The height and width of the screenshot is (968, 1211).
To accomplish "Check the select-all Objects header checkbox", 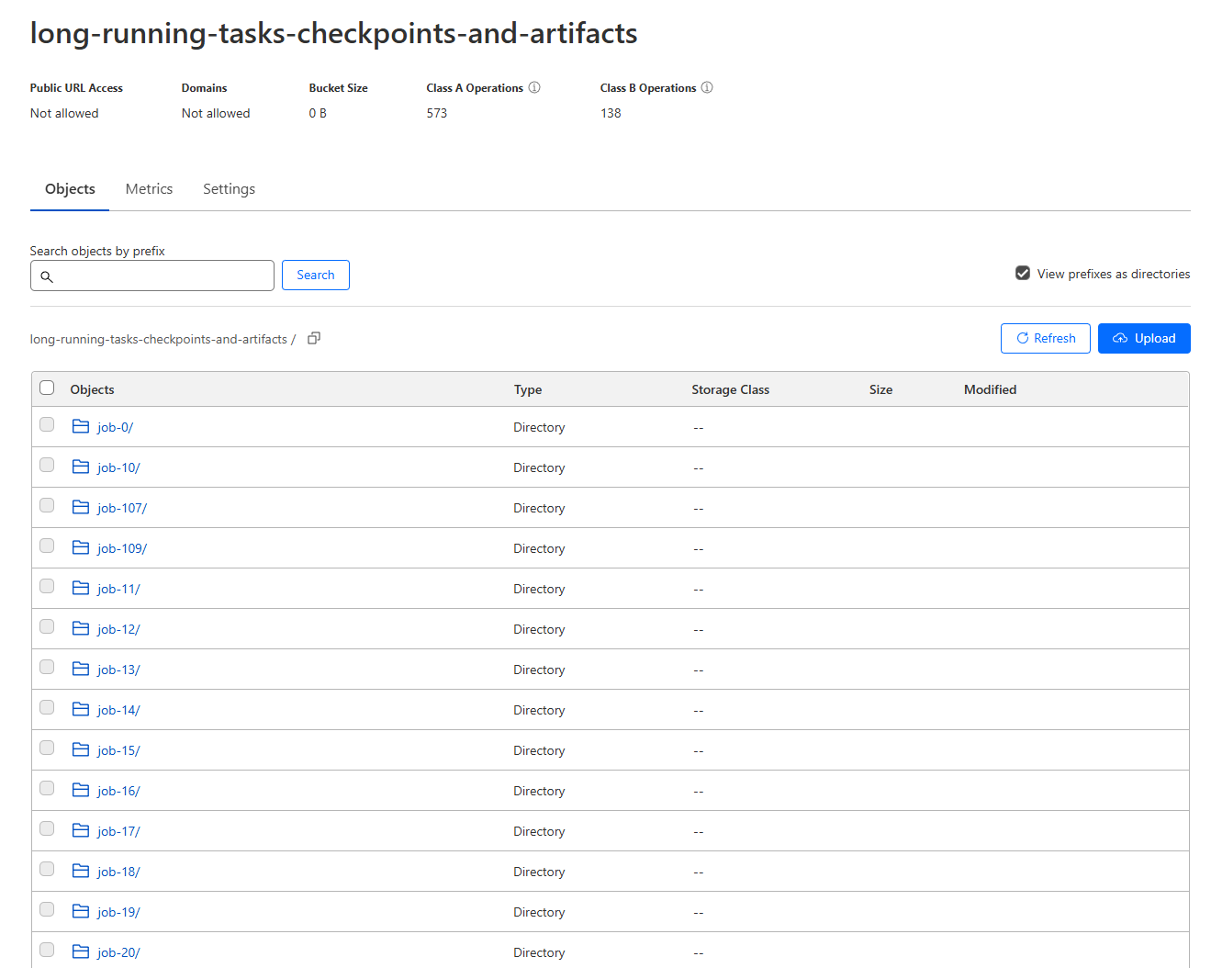I will [x=47, y=388].
